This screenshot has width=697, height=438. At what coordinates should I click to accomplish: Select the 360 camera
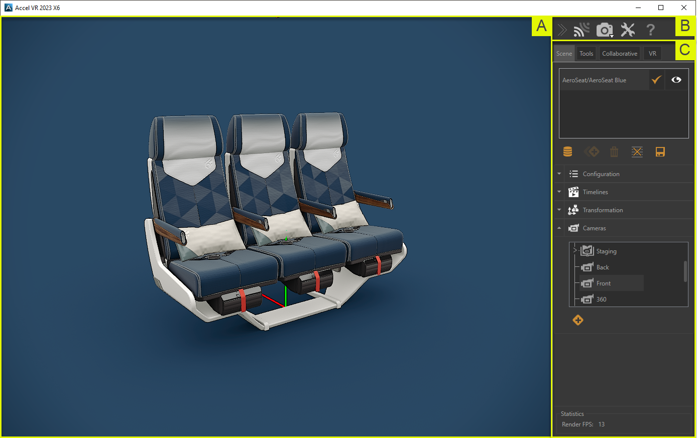[601, 300]
